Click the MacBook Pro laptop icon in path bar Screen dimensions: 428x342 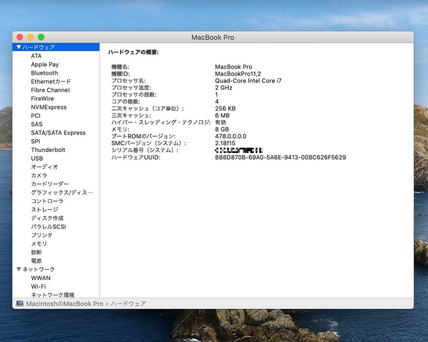tap(20, 303)
